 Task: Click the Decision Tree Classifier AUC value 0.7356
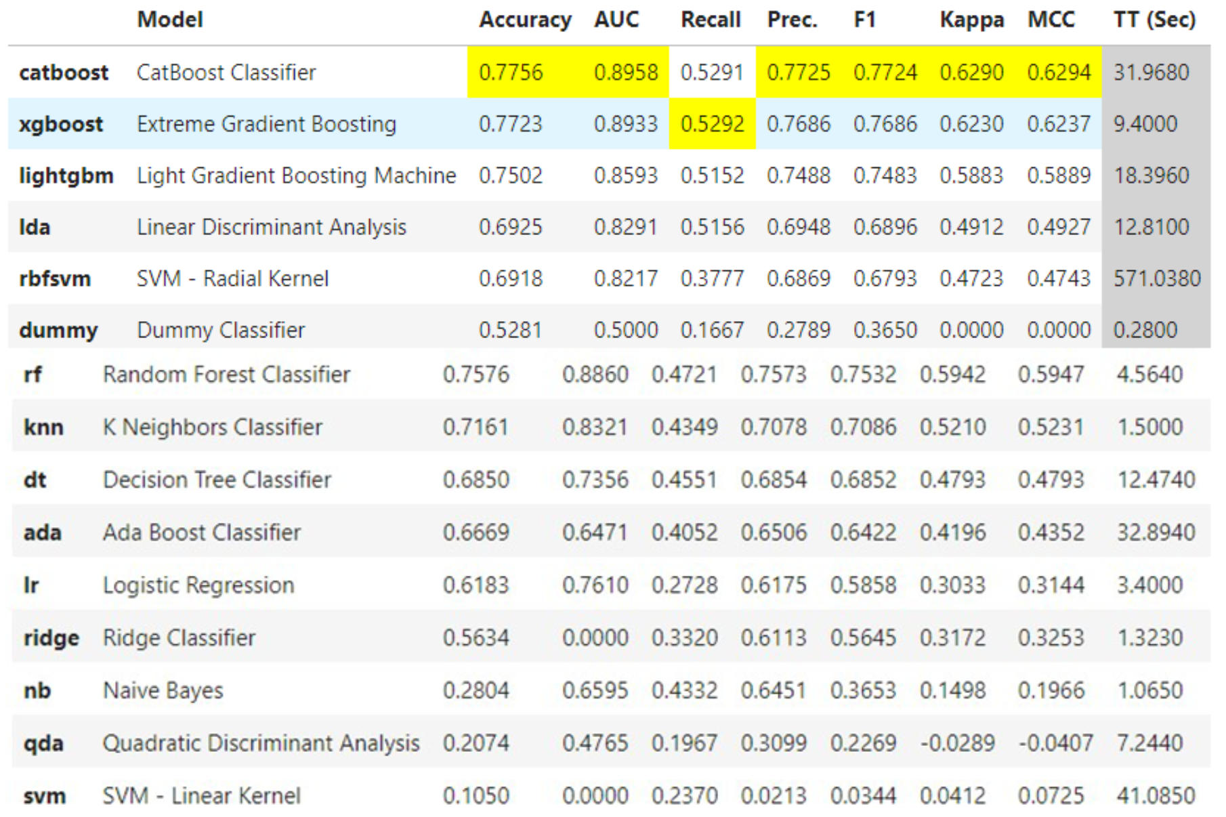coord(595,480)
